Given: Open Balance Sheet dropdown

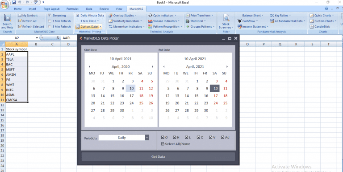Looking at the screenshot, I should [253, 16].
